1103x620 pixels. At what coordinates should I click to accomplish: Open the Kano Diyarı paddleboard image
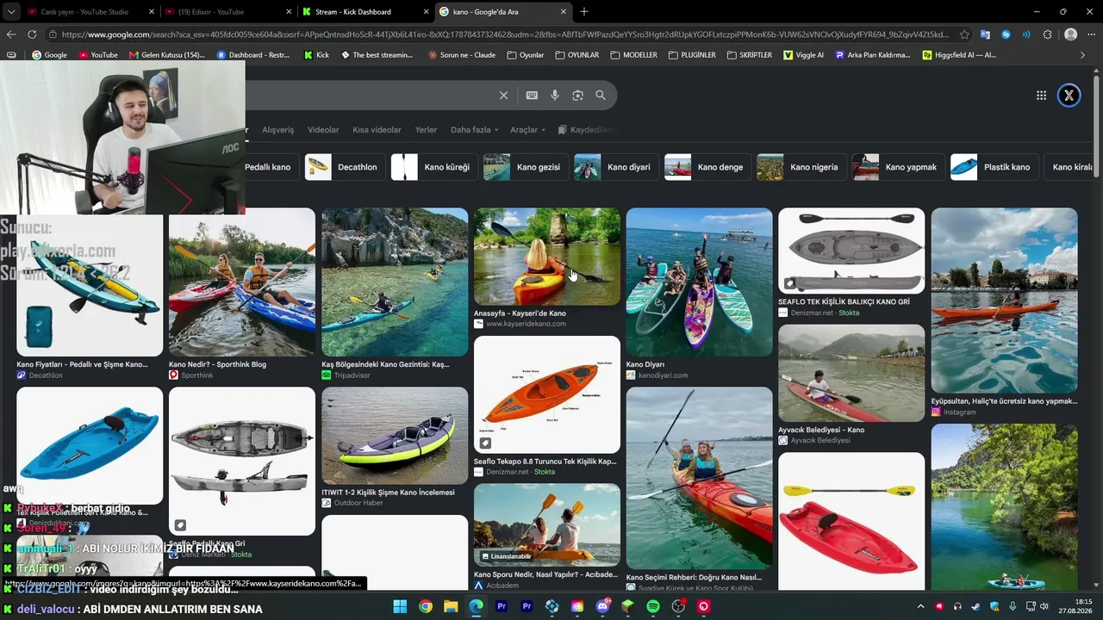tap(700, 282)
